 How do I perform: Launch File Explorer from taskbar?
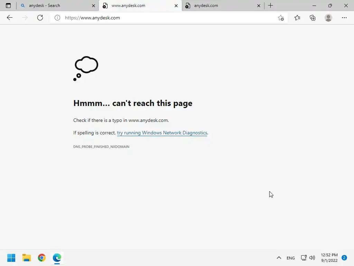26,258
